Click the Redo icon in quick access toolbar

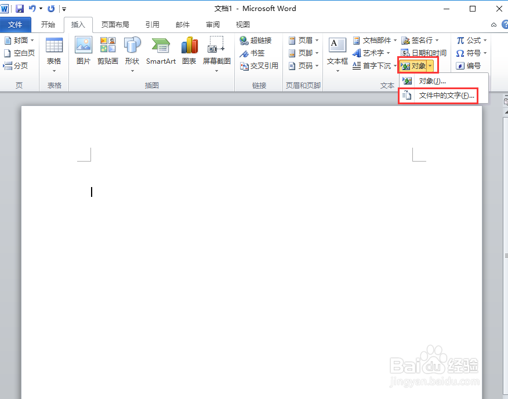tap(51, 9)
